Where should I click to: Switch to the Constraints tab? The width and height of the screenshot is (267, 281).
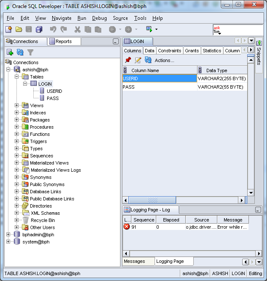(170, 51)
